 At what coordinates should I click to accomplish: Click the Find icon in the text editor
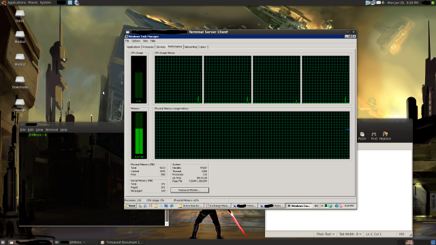[374, 136]
